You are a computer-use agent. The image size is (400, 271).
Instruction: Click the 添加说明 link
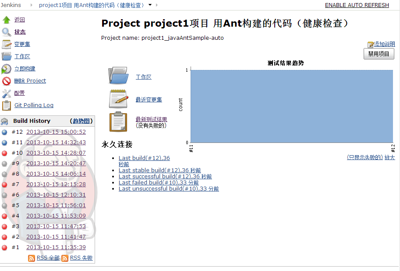coord(384,44)
